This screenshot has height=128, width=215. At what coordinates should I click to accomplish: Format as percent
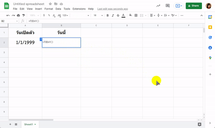click(49, 15)
